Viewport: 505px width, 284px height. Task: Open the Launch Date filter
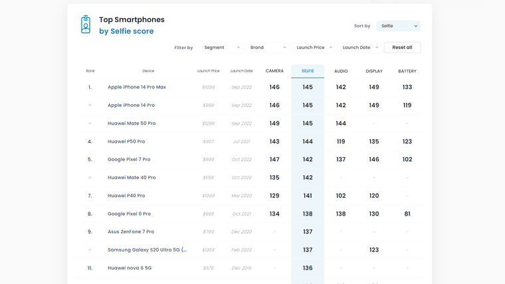coord(360,48)
